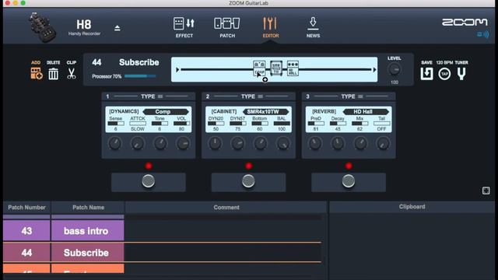Click the H8 Handy Recorder device image
The image size is (498, 280).
(42, 27)
